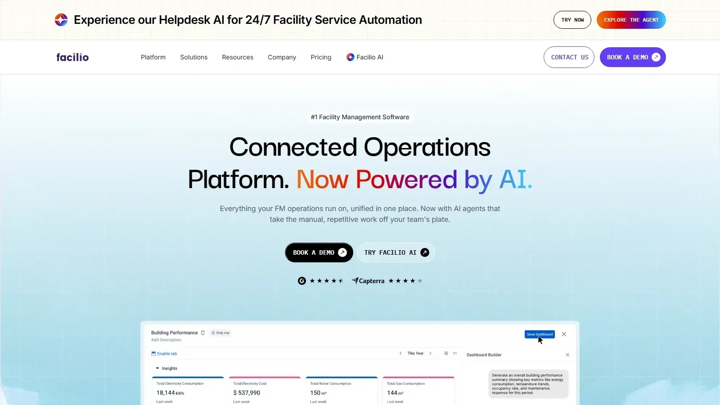Open the Platform menu
Screen dimensions: 720x405
click(x=153, y=57)
